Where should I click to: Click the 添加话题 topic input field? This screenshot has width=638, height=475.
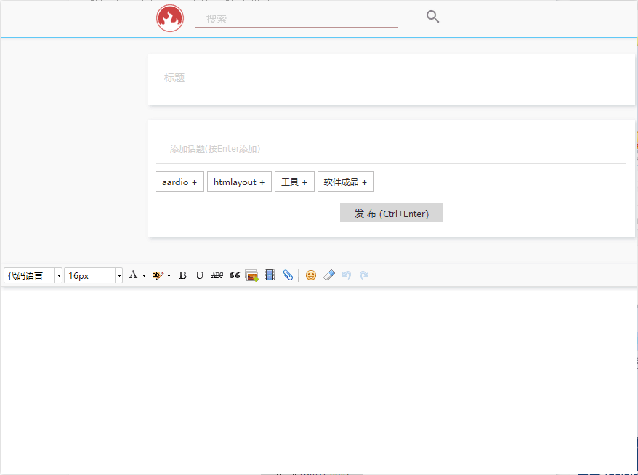(x=391, y=149)
